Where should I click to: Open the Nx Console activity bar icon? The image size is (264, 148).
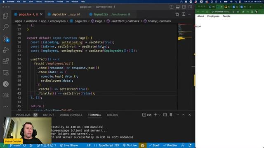6,95
